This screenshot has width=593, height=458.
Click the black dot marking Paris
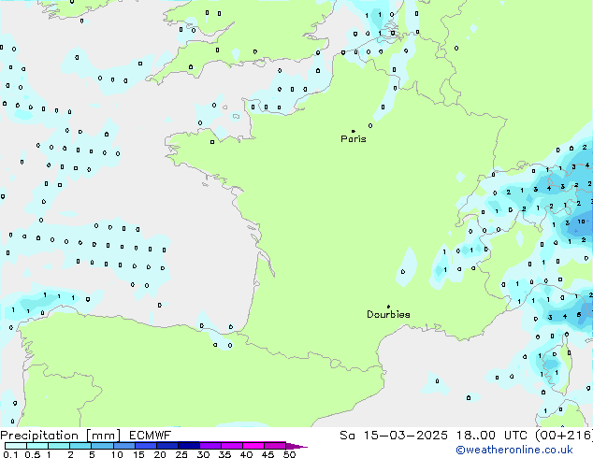coord(354,131)
